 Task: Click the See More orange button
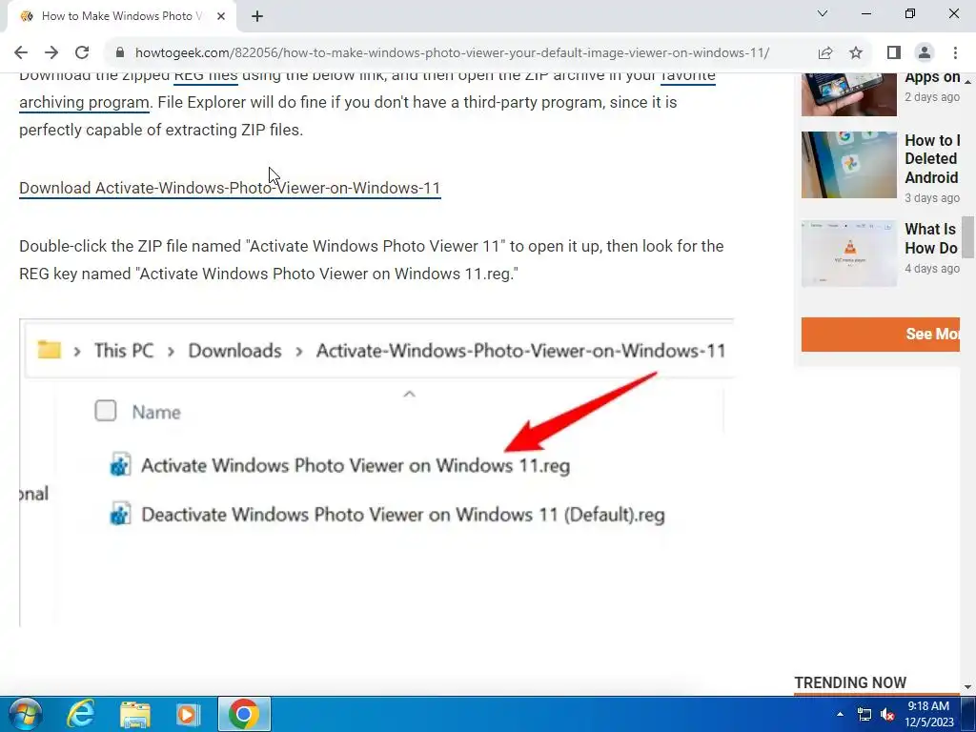click(x=880, y=335)
